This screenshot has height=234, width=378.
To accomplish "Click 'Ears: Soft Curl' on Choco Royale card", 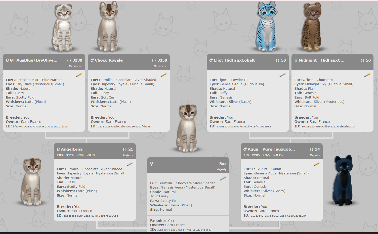I will [103, 98].
